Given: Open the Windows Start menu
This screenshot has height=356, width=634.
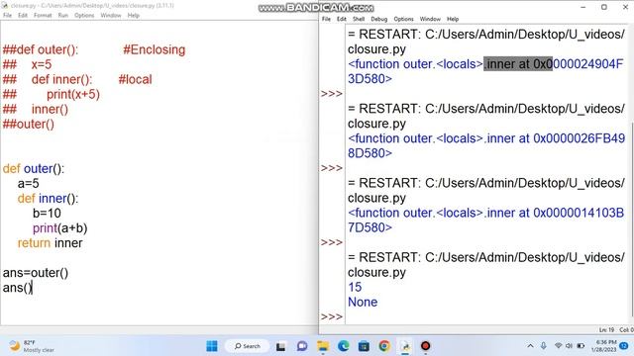Looking at the screenshot, I should 211,346.
